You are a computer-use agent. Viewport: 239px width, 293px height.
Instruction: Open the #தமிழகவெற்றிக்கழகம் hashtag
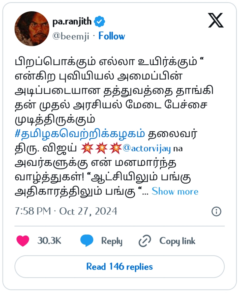pos(80,134)
